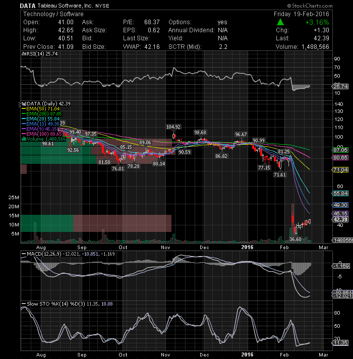Click the 71.61 price annotation
Viewport: 353px width, 359px height.
[x=280, y=174]
